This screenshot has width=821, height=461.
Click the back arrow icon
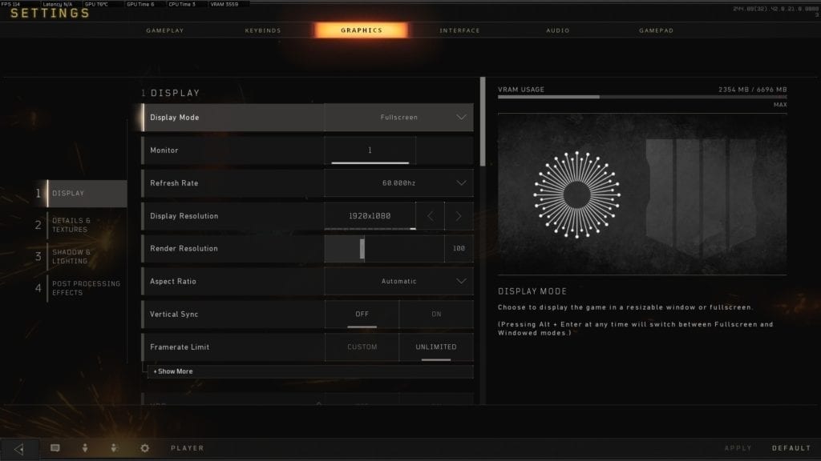tap(19, 448)
